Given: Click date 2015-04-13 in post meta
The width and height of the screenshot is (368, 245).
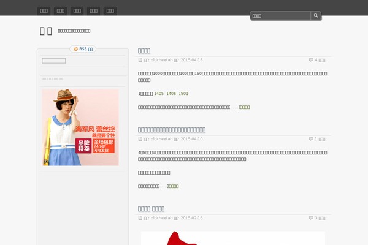Looking at the screenshot, I should point(191,60).
